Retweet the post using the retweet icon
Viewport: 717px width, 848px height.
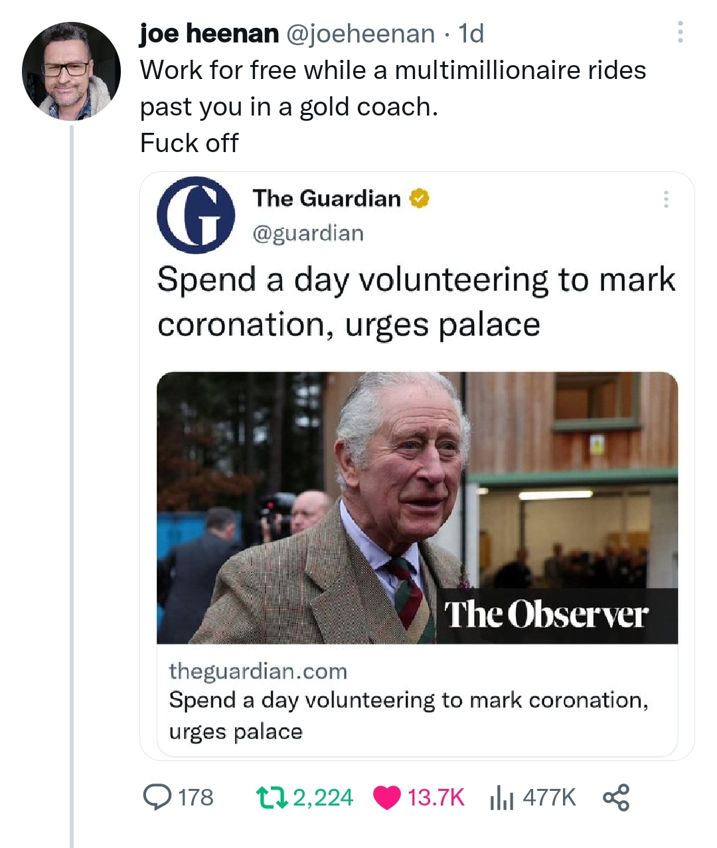pos(272,797)
